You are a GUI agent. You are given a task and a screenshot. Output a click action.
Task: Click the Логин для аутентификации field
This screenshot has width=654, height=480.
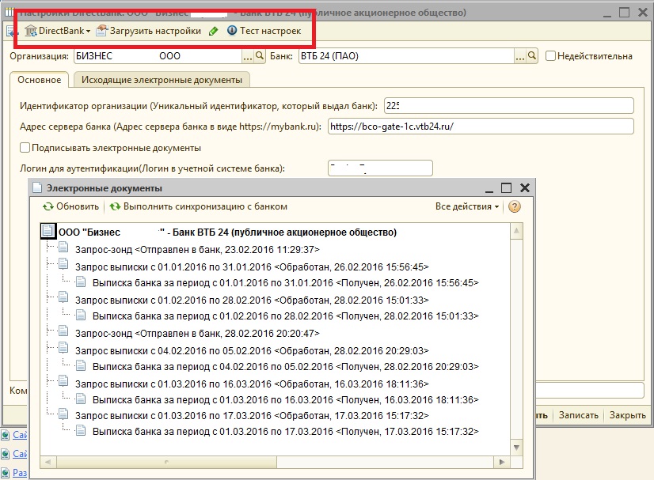click(380, 168)
